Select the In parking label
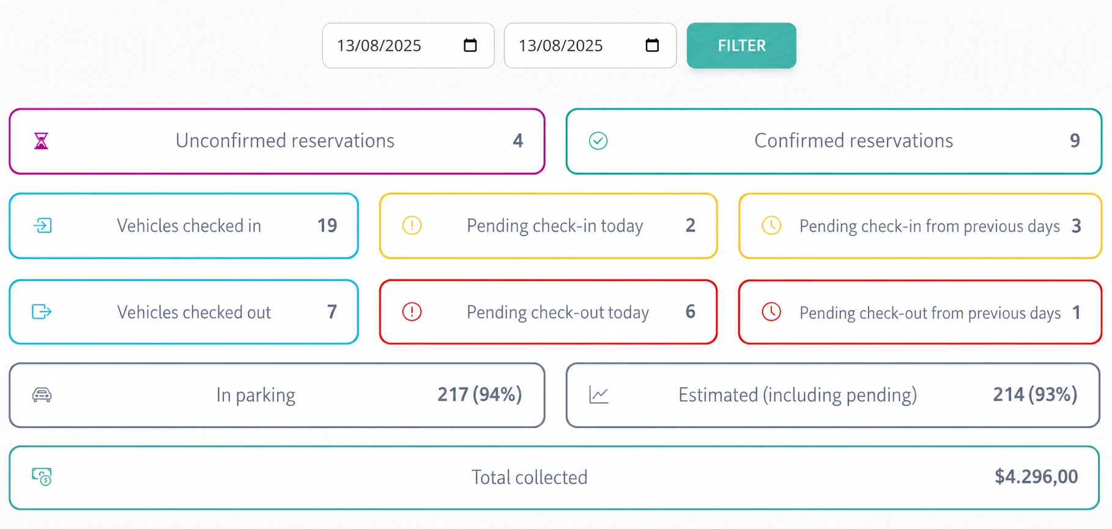The width and height of the screenshot is (1112, 529). (256, 396)
